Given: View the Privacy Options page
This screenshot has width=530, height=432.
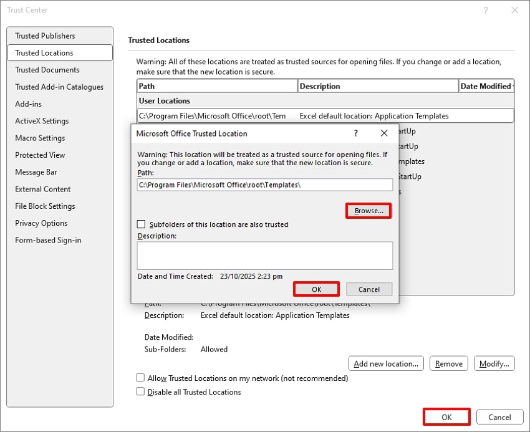Looking at the screenshot, I should [41, 223].
